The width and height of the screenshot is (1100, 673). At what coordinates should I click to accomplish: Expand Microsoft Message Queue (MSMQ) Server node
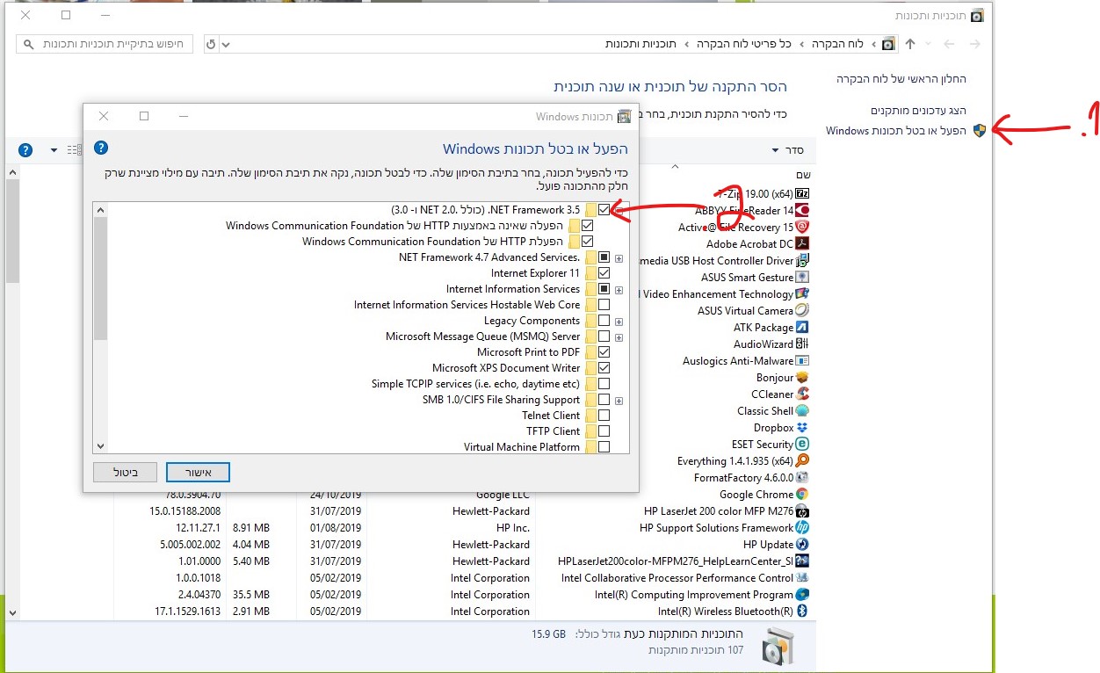tap(619, 337)
